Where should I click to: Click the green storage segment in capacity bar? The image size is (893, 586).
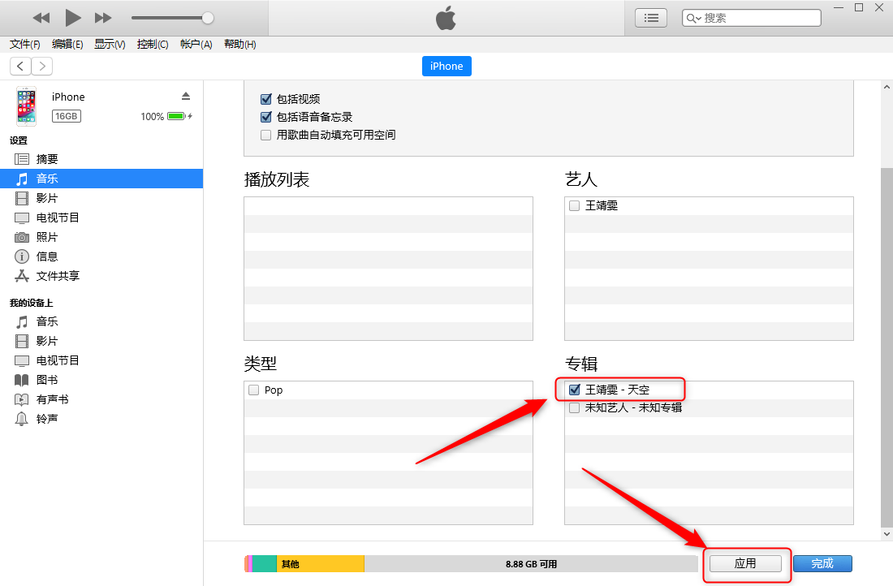(265, 564)
